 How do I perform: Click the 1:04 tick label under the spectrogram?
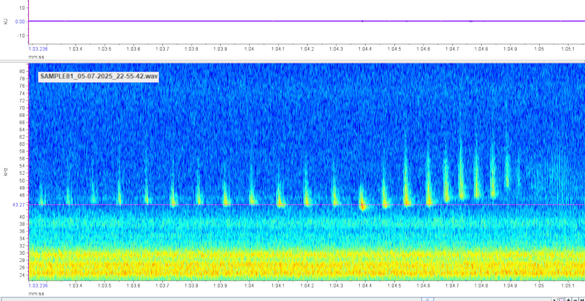(x=249, y=286)
